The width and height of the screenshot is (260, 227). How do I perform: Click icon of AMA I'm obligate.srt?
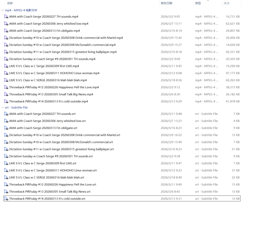(x=6, y=128)
